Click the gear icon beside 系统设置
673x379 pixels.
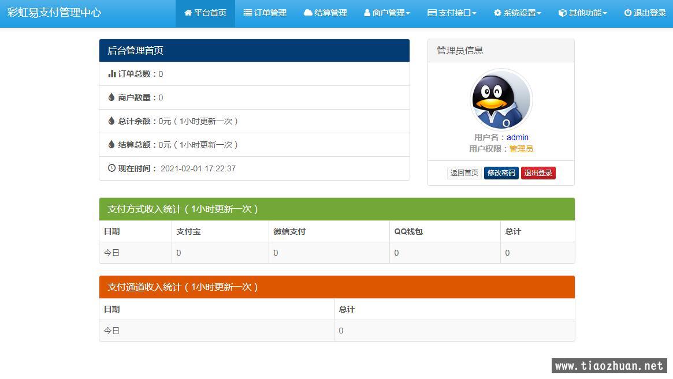tap(497, 13)
